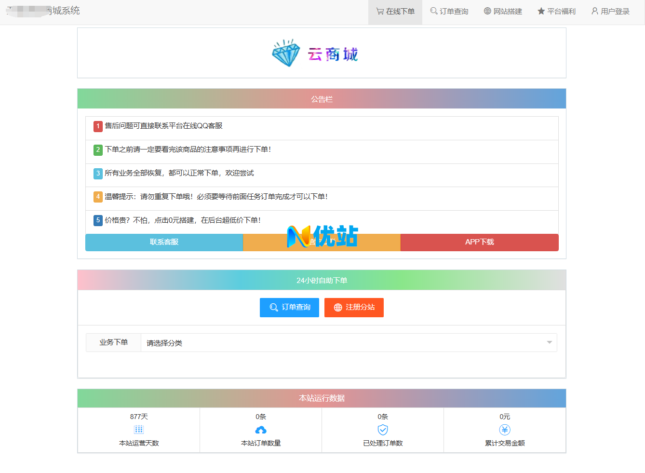
Task: Open the 请选择分类 category dropdown
Action: [347, 342]
